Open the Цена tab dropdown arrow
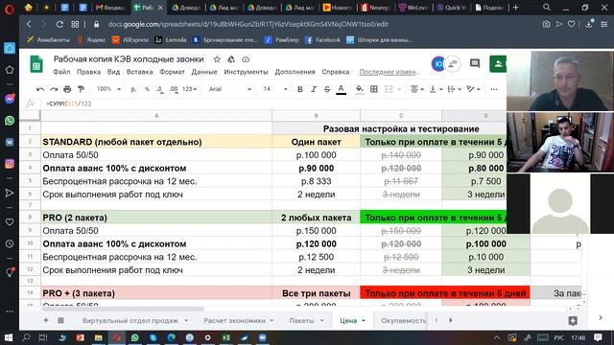 (364, 320)
